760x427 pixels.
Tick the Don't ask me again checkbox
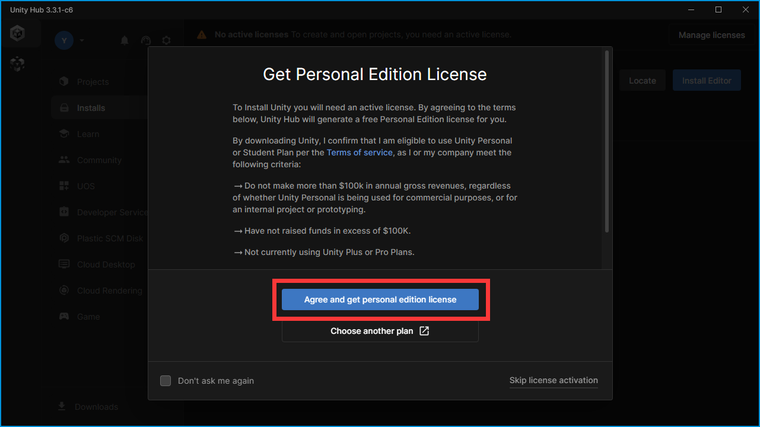pos(166,381)
